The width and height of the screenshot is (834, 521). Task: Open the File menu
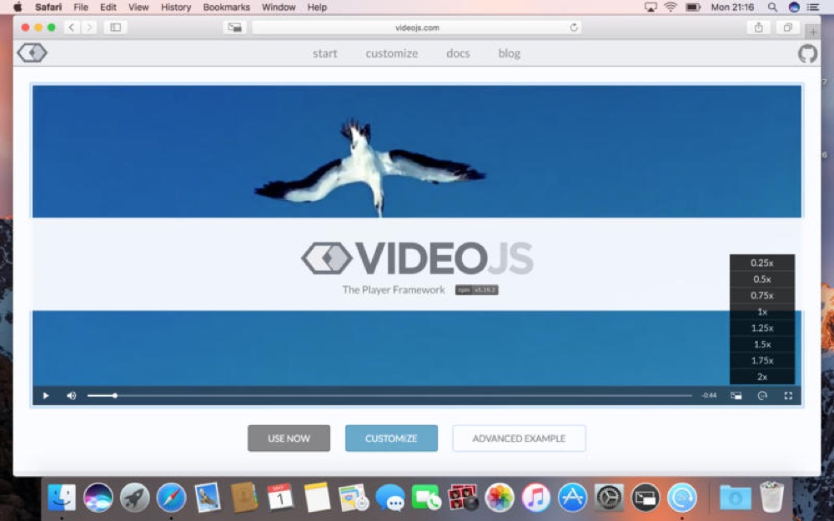click(81, 8)
